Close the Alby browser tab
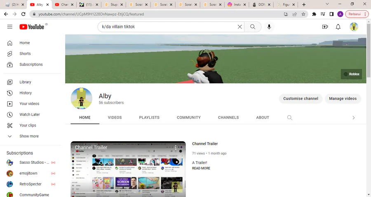This screenshot has height=197, width=371. tap(47, 5)
